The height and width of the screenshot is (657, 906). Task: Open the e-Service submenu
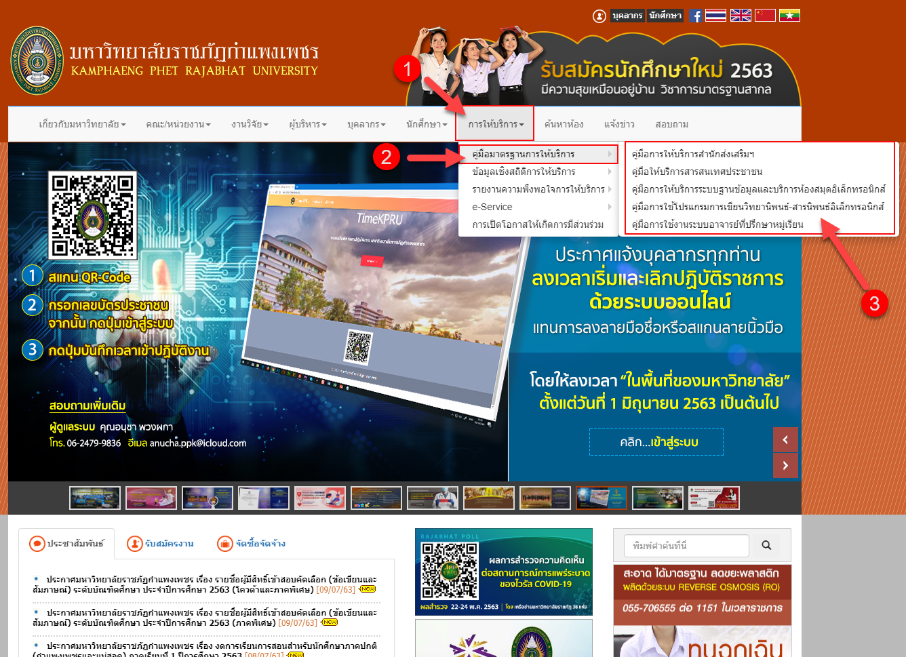tap(538, 207)
